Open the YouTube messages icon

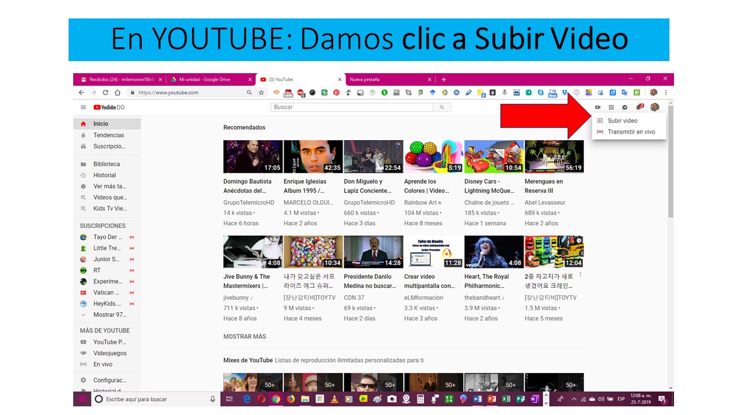[624, 107]
